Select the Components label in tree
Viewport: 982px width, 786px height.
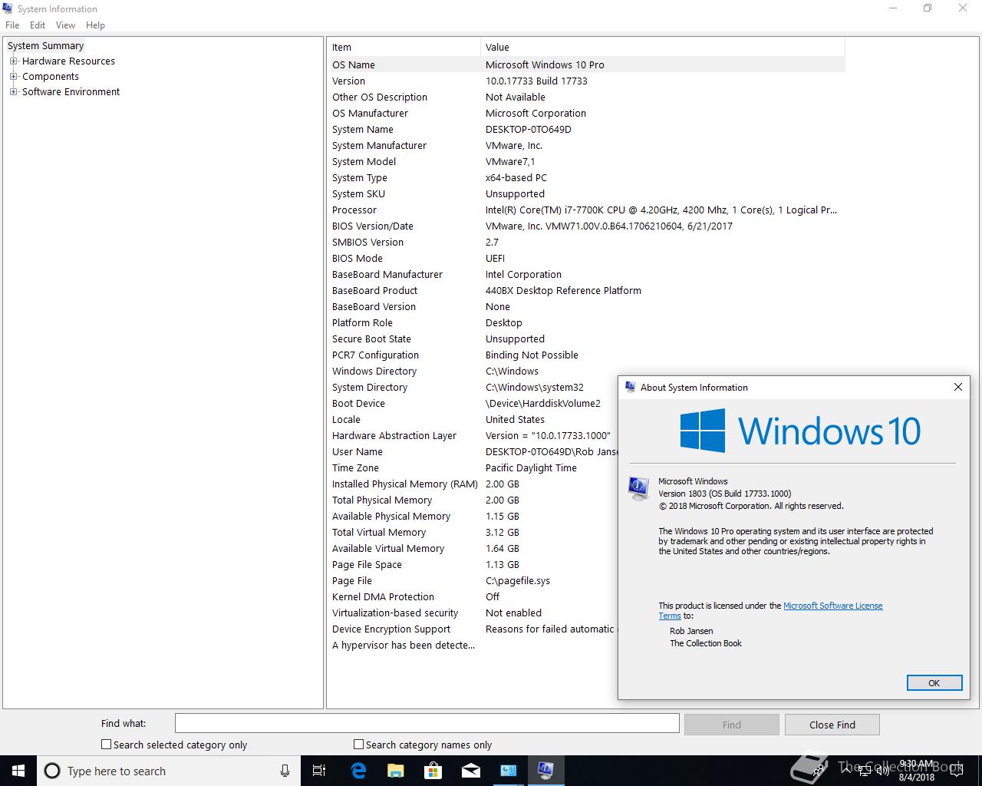(x=51, y=76)
